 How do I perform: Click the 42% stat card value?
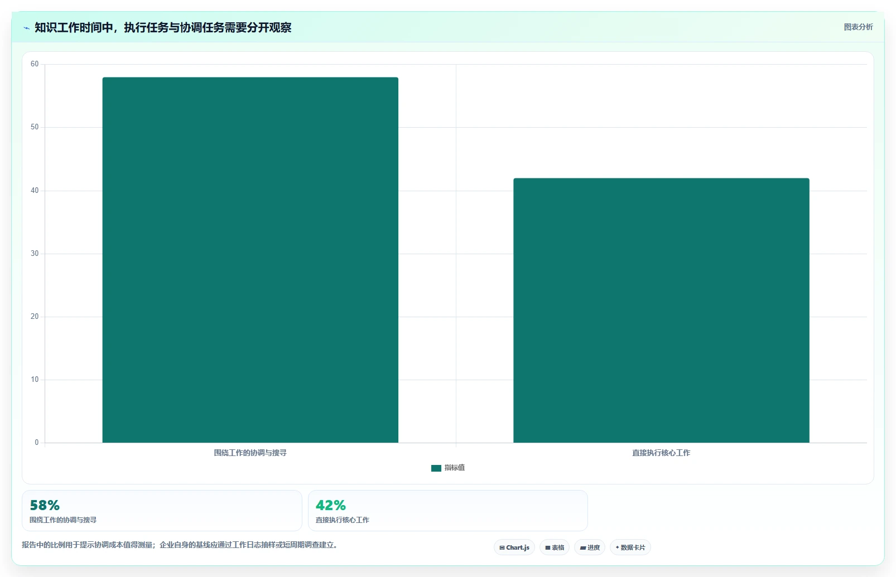331,505
